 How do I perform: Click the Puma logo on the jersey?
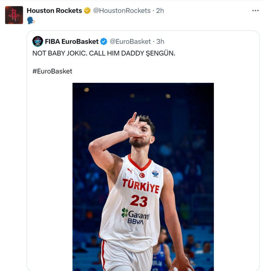pos(130,171)
